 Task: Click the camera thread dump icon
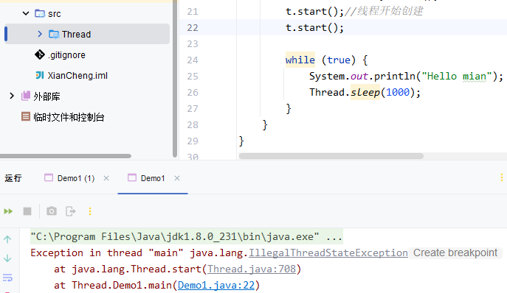pyautogui.click(x=52, y=211)
